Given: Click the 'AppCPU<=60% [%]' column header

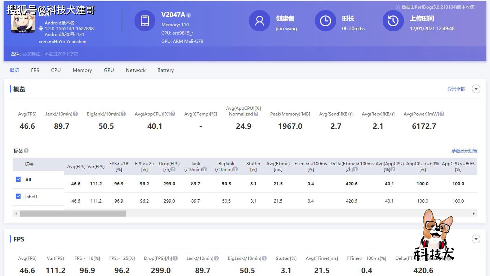Looking at the screenshot, I should (423, 166).
